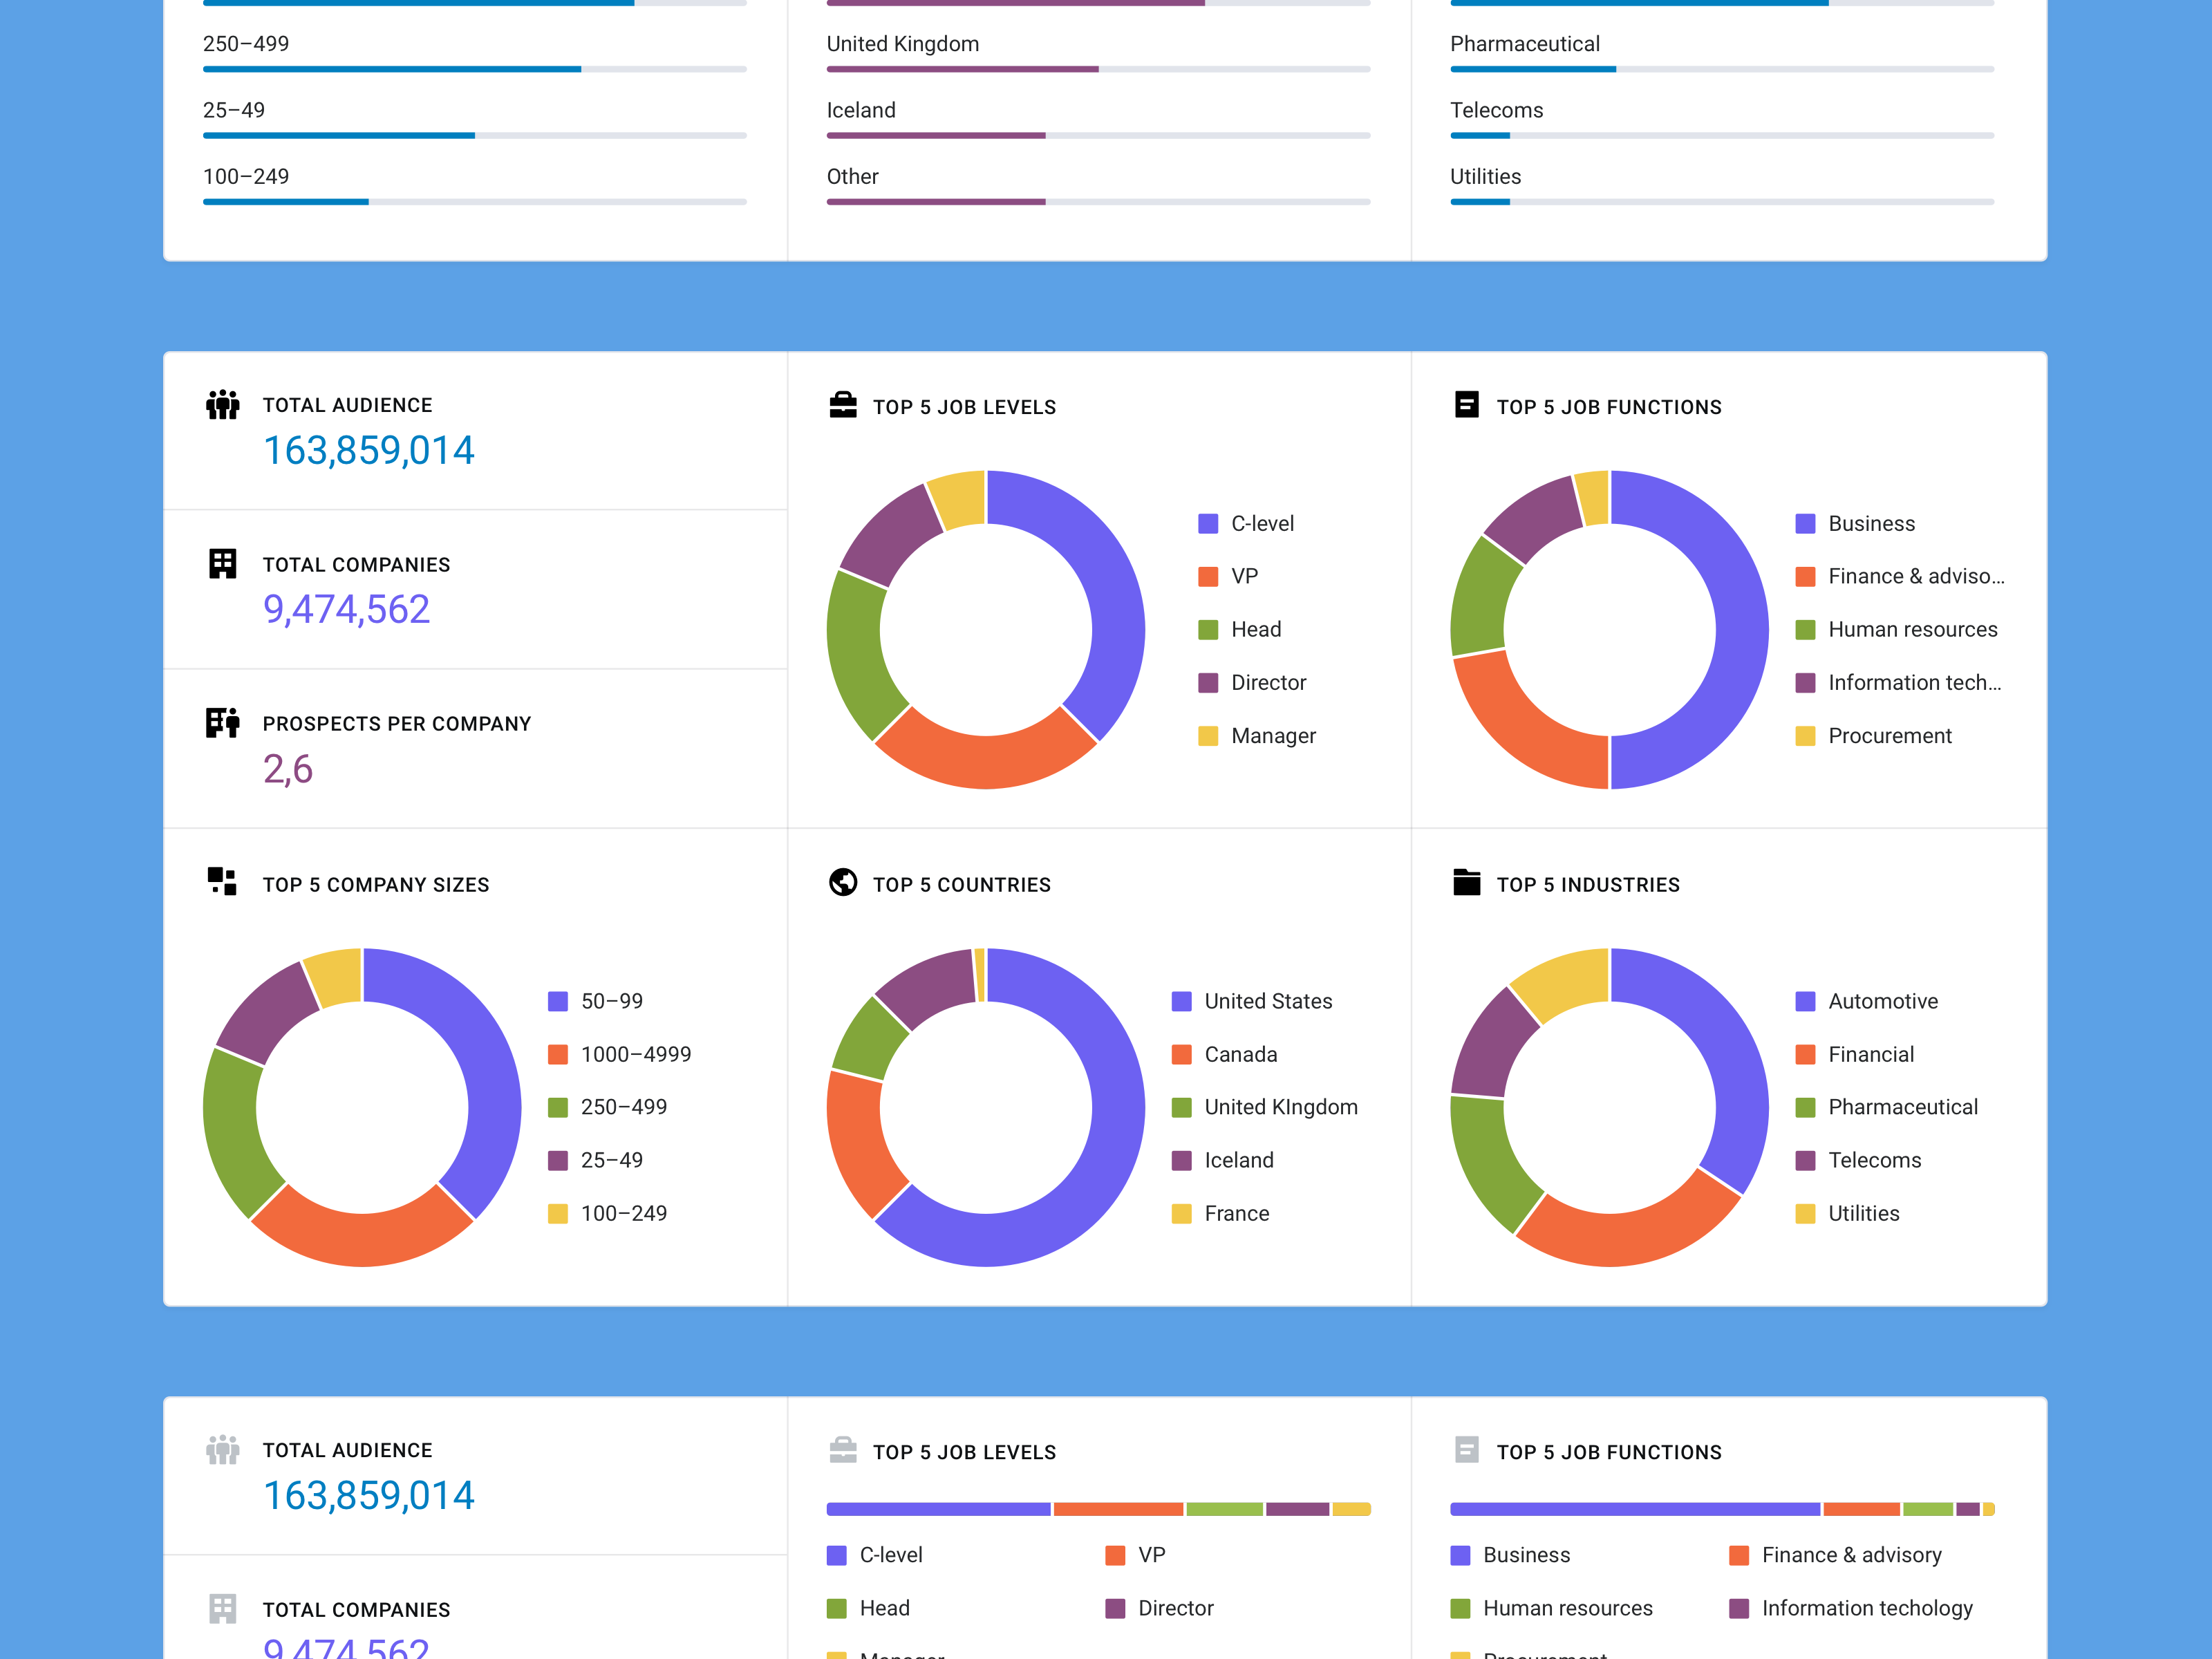Click the globe icon next to Top 5 Countries
Screen dimensions: 2212x1659
[843, 883]
